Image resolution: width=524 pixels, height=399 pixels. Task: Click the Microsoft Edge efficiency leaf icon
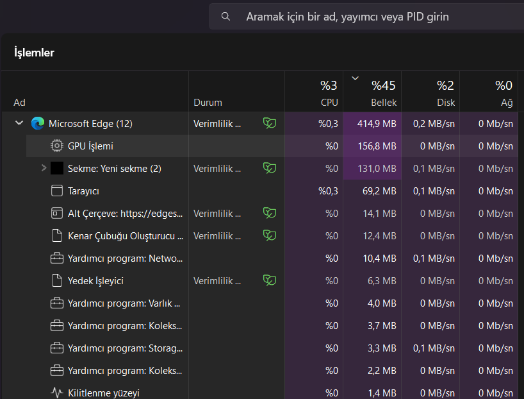pyautogui.click(x=270, y=123)
